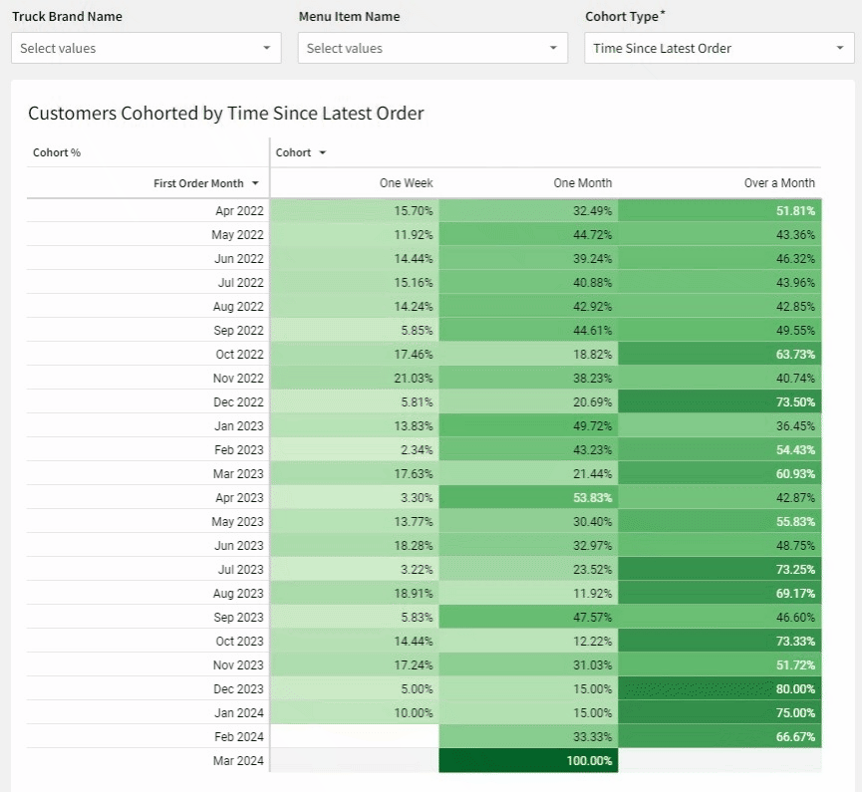Screen dimensions: 862x792
Task: Click the Truck Brand Name caret icon
Action: 267,48
